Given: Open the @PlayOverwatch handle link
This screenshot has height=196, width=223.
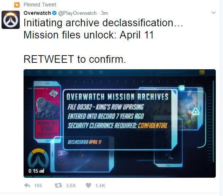Looking at the screenshot, I should point(77,13).
